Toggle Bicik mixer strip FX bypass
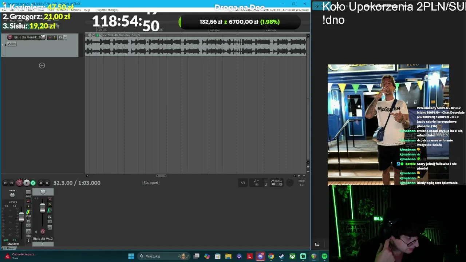 tap(50, 222)
